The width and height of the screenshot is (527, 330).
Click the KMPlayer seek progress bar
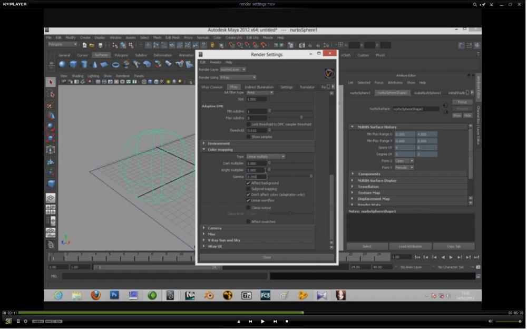[263, 313]
